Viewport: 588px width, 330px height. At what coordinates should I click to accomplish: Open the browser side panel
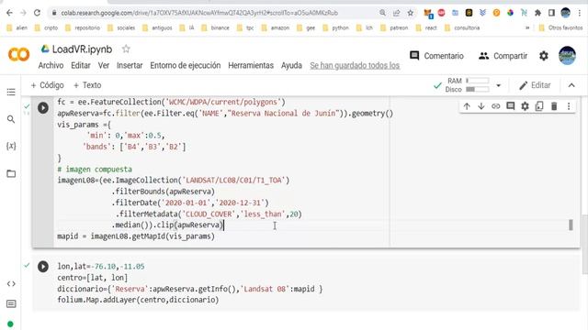pos(551,13)
